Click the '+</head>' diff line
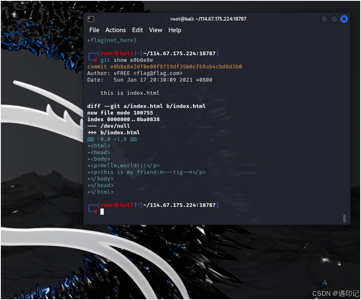Screen dimensions: 361x300 coord(100,185)
